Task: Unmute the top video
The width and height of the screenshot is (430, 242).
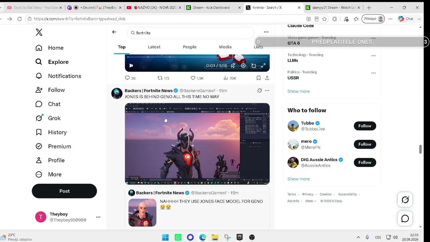Action: pyautogui.click(x=233, y=66)
